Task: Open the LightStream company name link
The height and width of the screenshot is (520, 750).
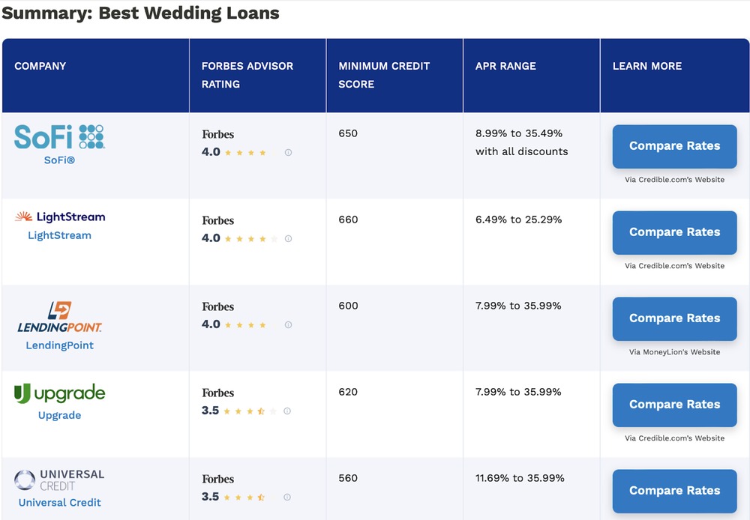Action: pyautogui.click(x=59, y=235)
